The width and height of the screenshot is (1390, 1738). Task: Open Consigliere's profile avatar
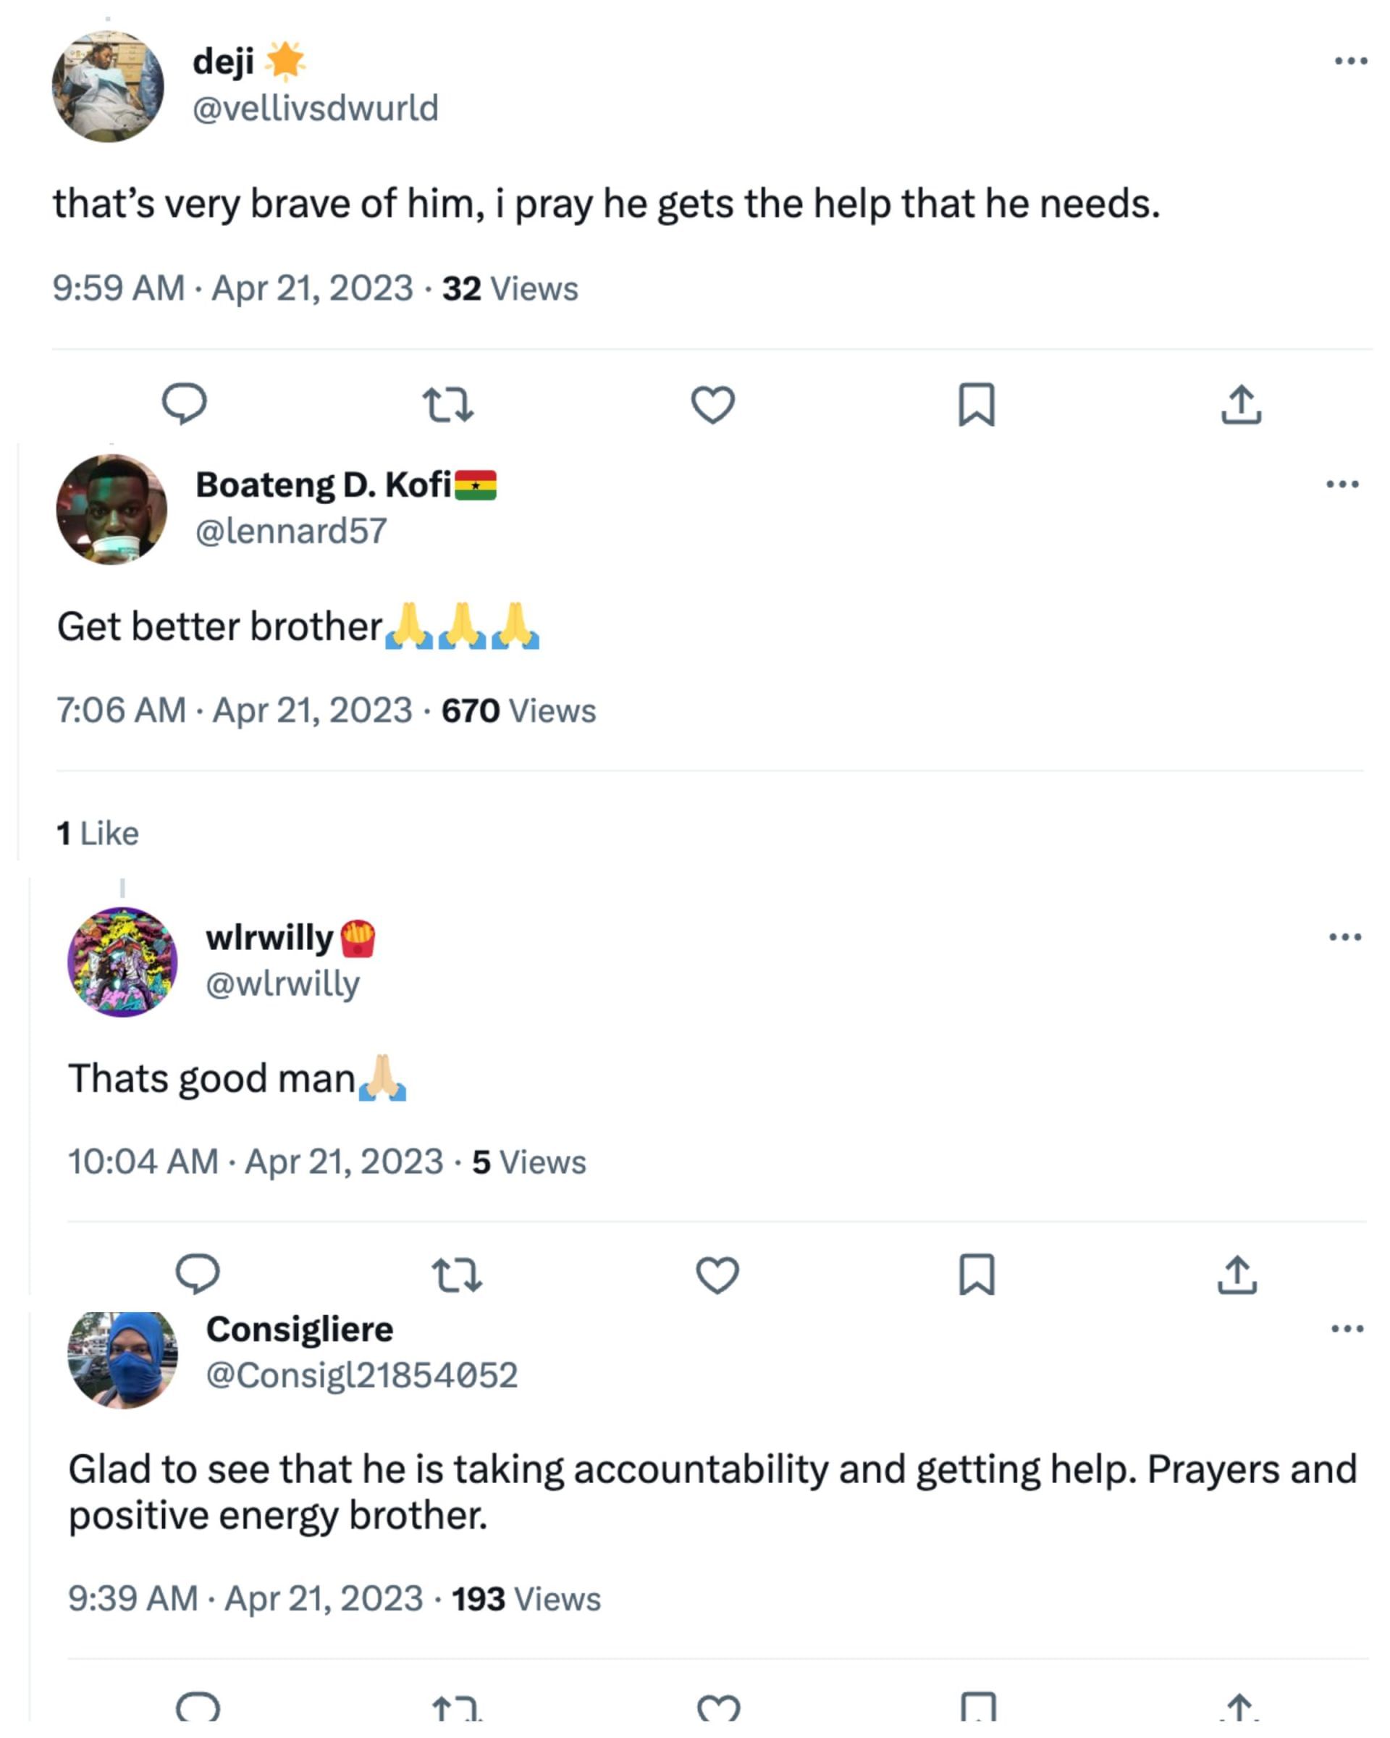click(x=122, y=1359)
